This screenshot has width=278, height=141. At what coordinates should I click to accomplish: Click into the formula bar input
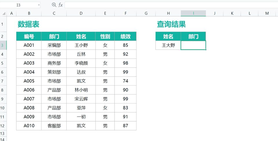point(171,5)
